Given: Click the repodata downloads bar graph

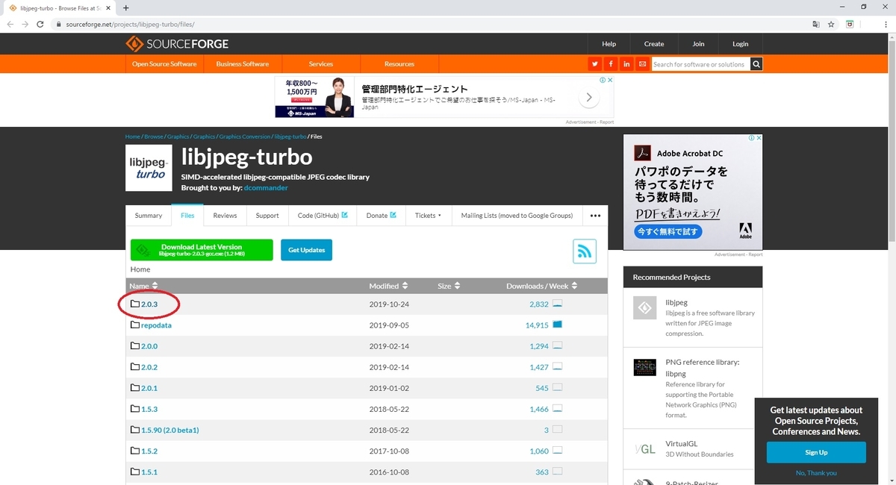Looking at the screenshot, I should (559, 325).
